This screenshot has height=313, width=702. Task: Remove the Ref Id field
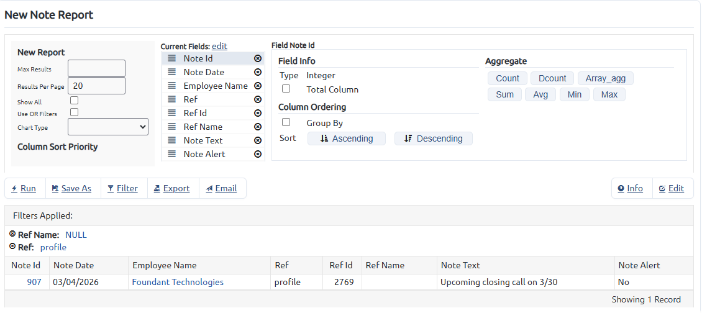258,113
